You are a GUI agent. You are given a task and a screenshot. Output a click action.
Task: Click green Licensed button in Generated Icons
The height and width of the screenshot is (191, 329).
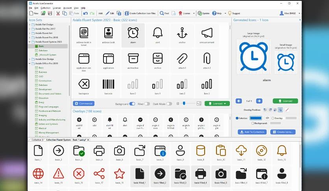[x=285, y=101]
